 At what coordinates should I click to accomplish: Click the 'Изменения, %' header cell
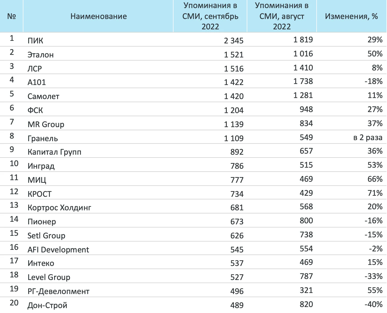click(351, 16)
